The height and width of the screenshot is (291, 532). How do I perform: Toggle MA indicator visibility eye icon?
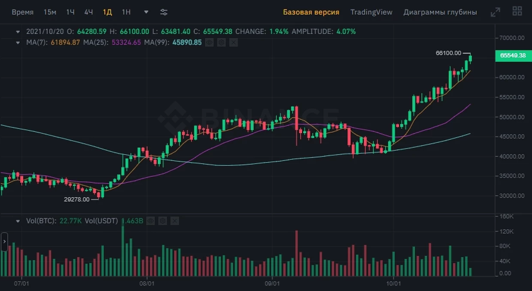tap(209, 42)
